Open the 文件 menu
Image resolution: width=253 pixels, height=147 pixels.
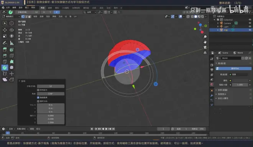pos(8,8)
